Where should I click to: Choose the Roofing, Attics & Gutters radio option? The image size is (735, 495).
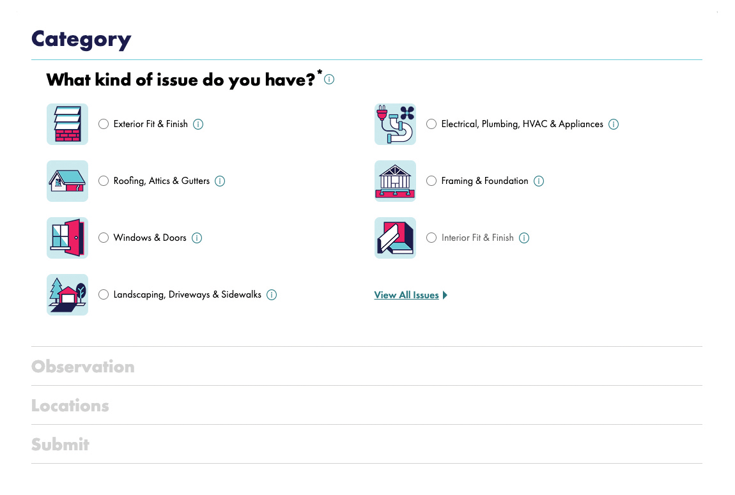point(104,181)
